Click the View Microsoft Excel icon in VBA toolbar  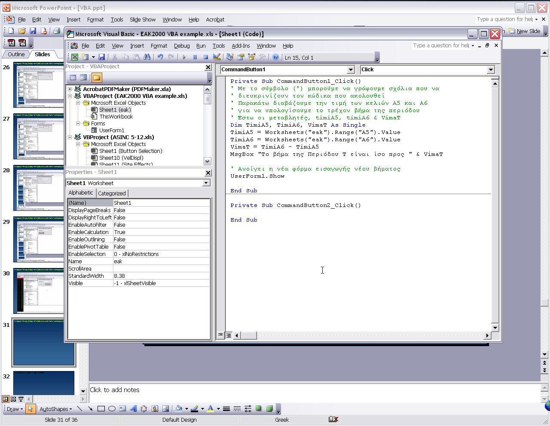75,57
